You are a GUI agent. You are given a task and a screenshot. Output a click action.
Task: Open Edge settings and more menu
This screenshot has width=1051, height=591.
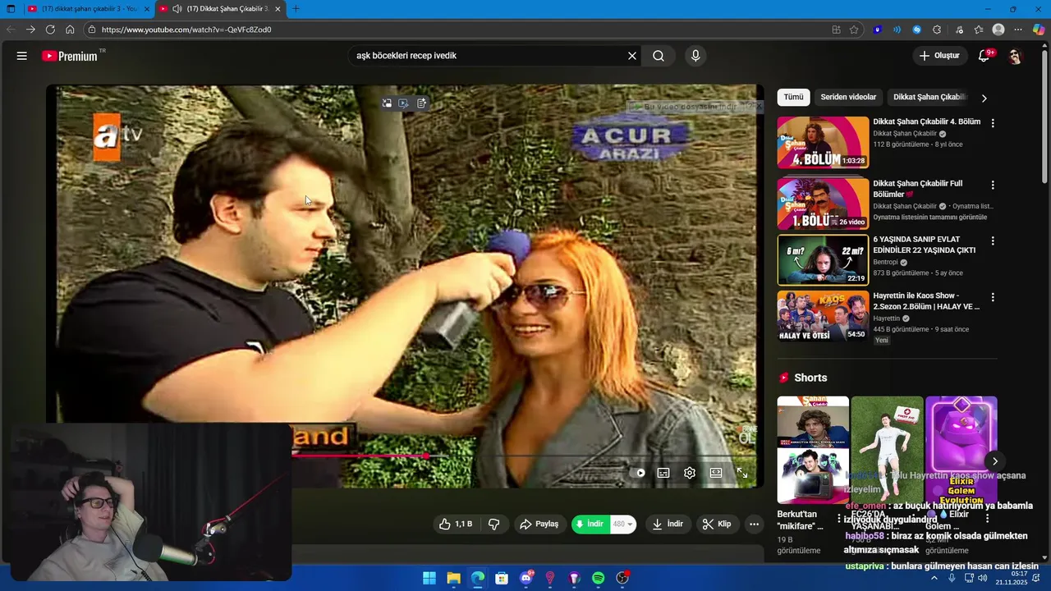(x=1018, y=30)
